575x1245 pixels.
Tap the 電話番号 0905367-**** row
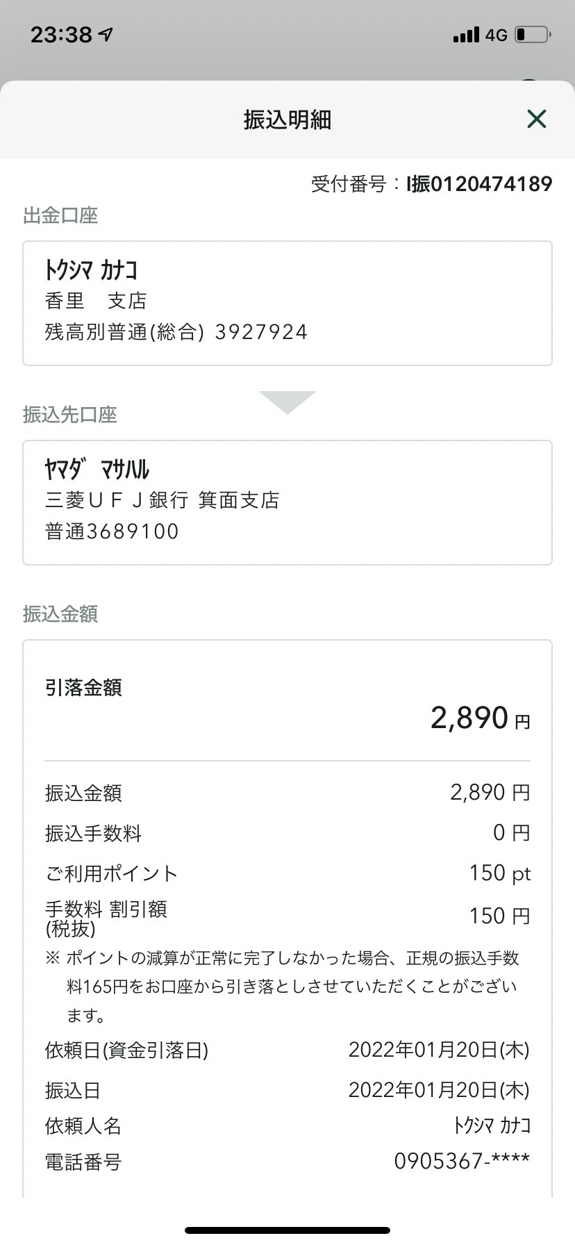287,1161
